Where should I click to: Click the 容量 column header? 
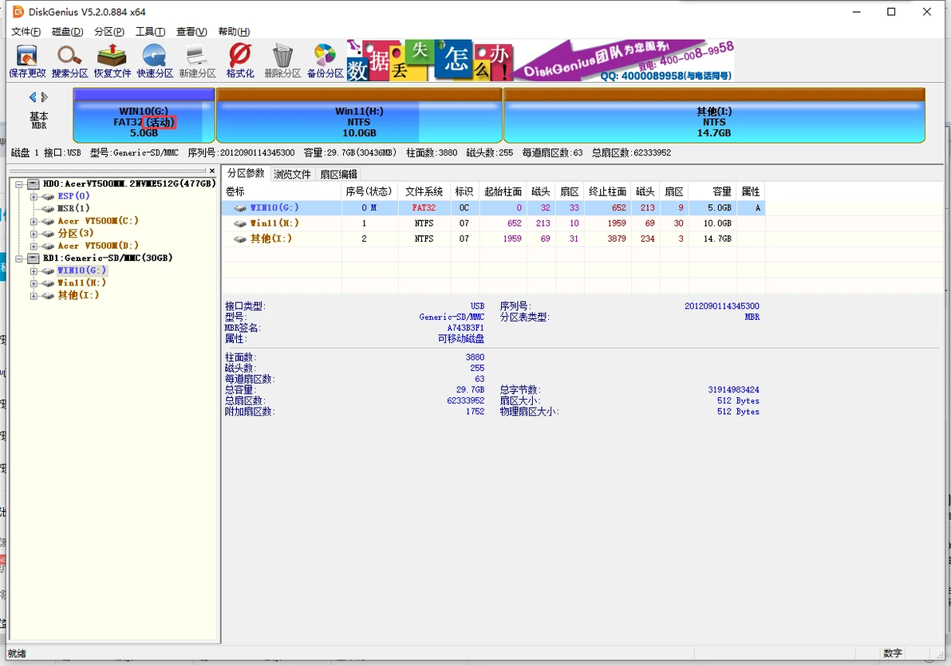pyautogui.click(x=713, y=191)
